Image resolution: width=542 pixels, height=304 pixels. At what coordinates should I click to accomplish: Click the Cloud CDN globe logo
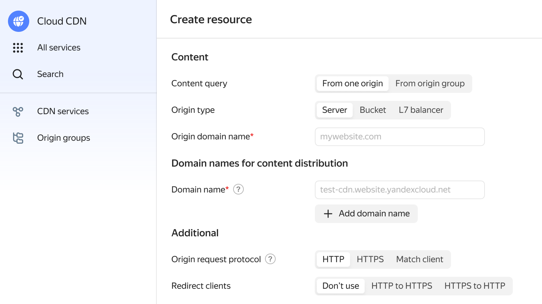click(x=18, y=21)
